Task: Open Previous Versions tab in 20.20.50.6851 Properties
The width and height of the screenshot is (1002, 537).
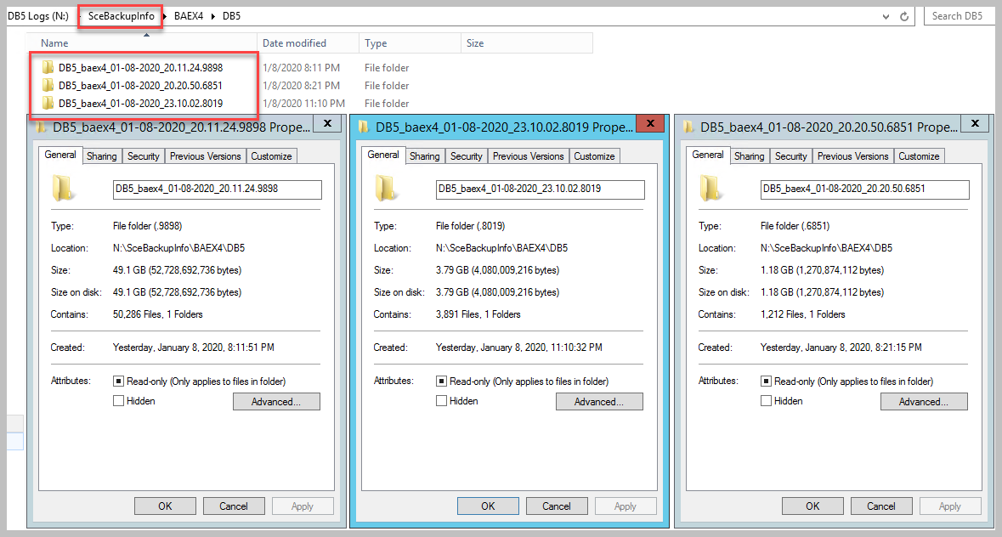Action: click(x=852, y=156)
